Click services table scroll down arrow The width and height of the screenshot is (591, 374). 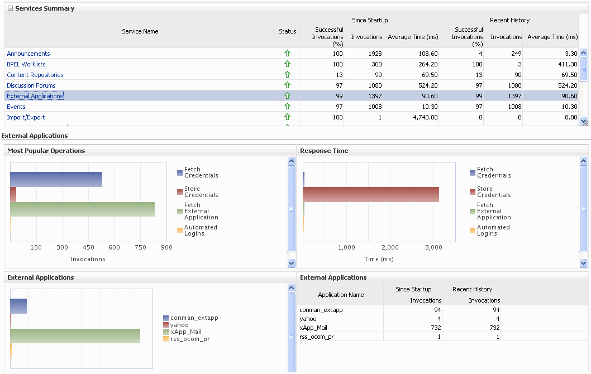(x=584, y=121)
